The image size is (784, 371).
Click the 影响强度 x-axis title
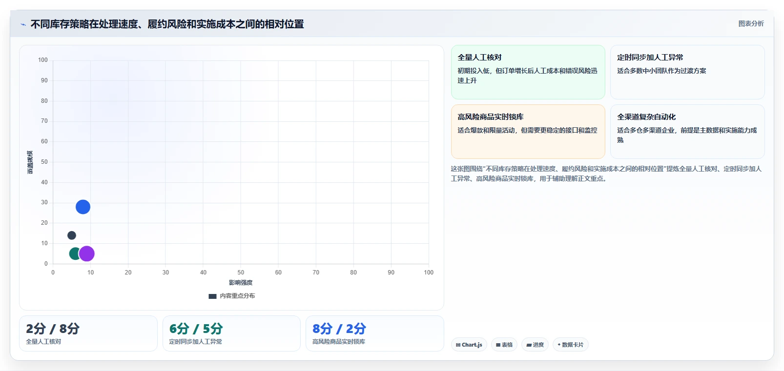coord(241,283)
